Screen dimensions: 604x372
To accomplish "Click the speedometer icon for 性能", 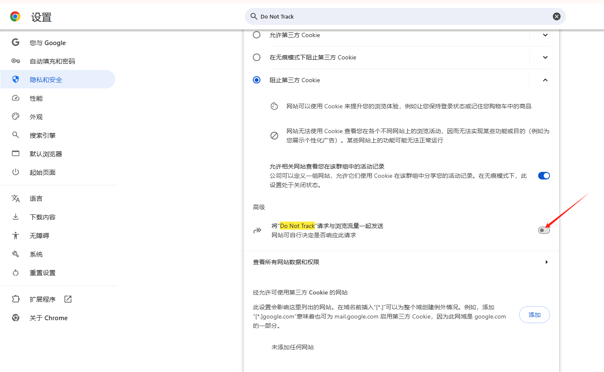I will [16, 98].
